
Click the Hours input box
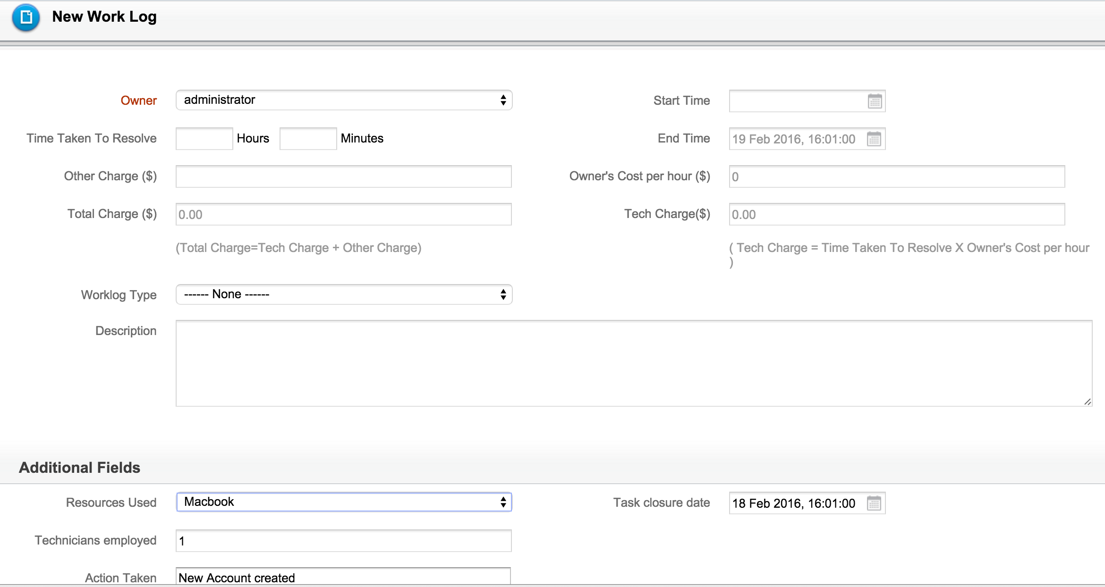(204, 139)
